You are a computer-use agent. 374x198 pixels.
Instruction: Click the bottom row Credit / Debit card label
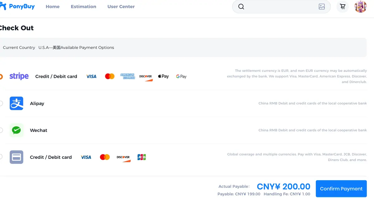click(x=51, y=157)
